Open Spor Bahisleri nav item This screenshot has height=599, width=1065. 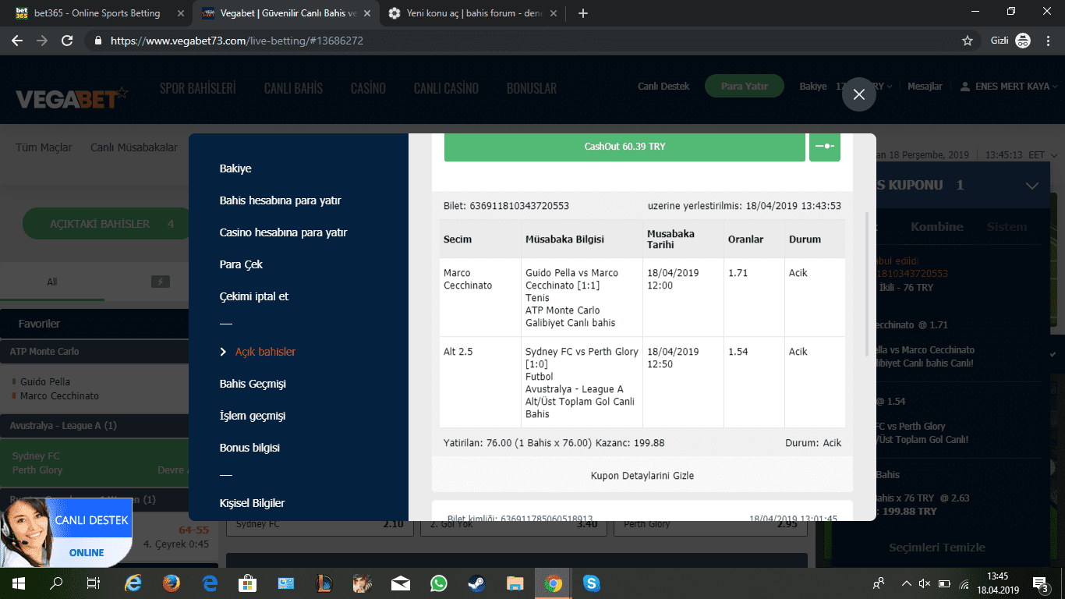click(x=198, y=88)
